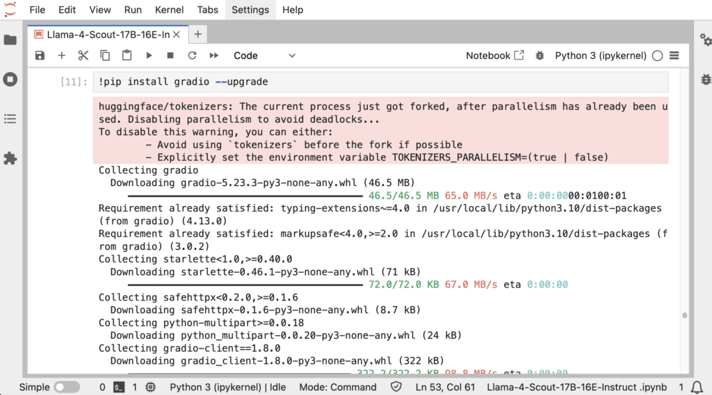712x395 pixels.
Task: Click 'Downloading gradio_client-1.8.0' output line
Action: point(277,361)
